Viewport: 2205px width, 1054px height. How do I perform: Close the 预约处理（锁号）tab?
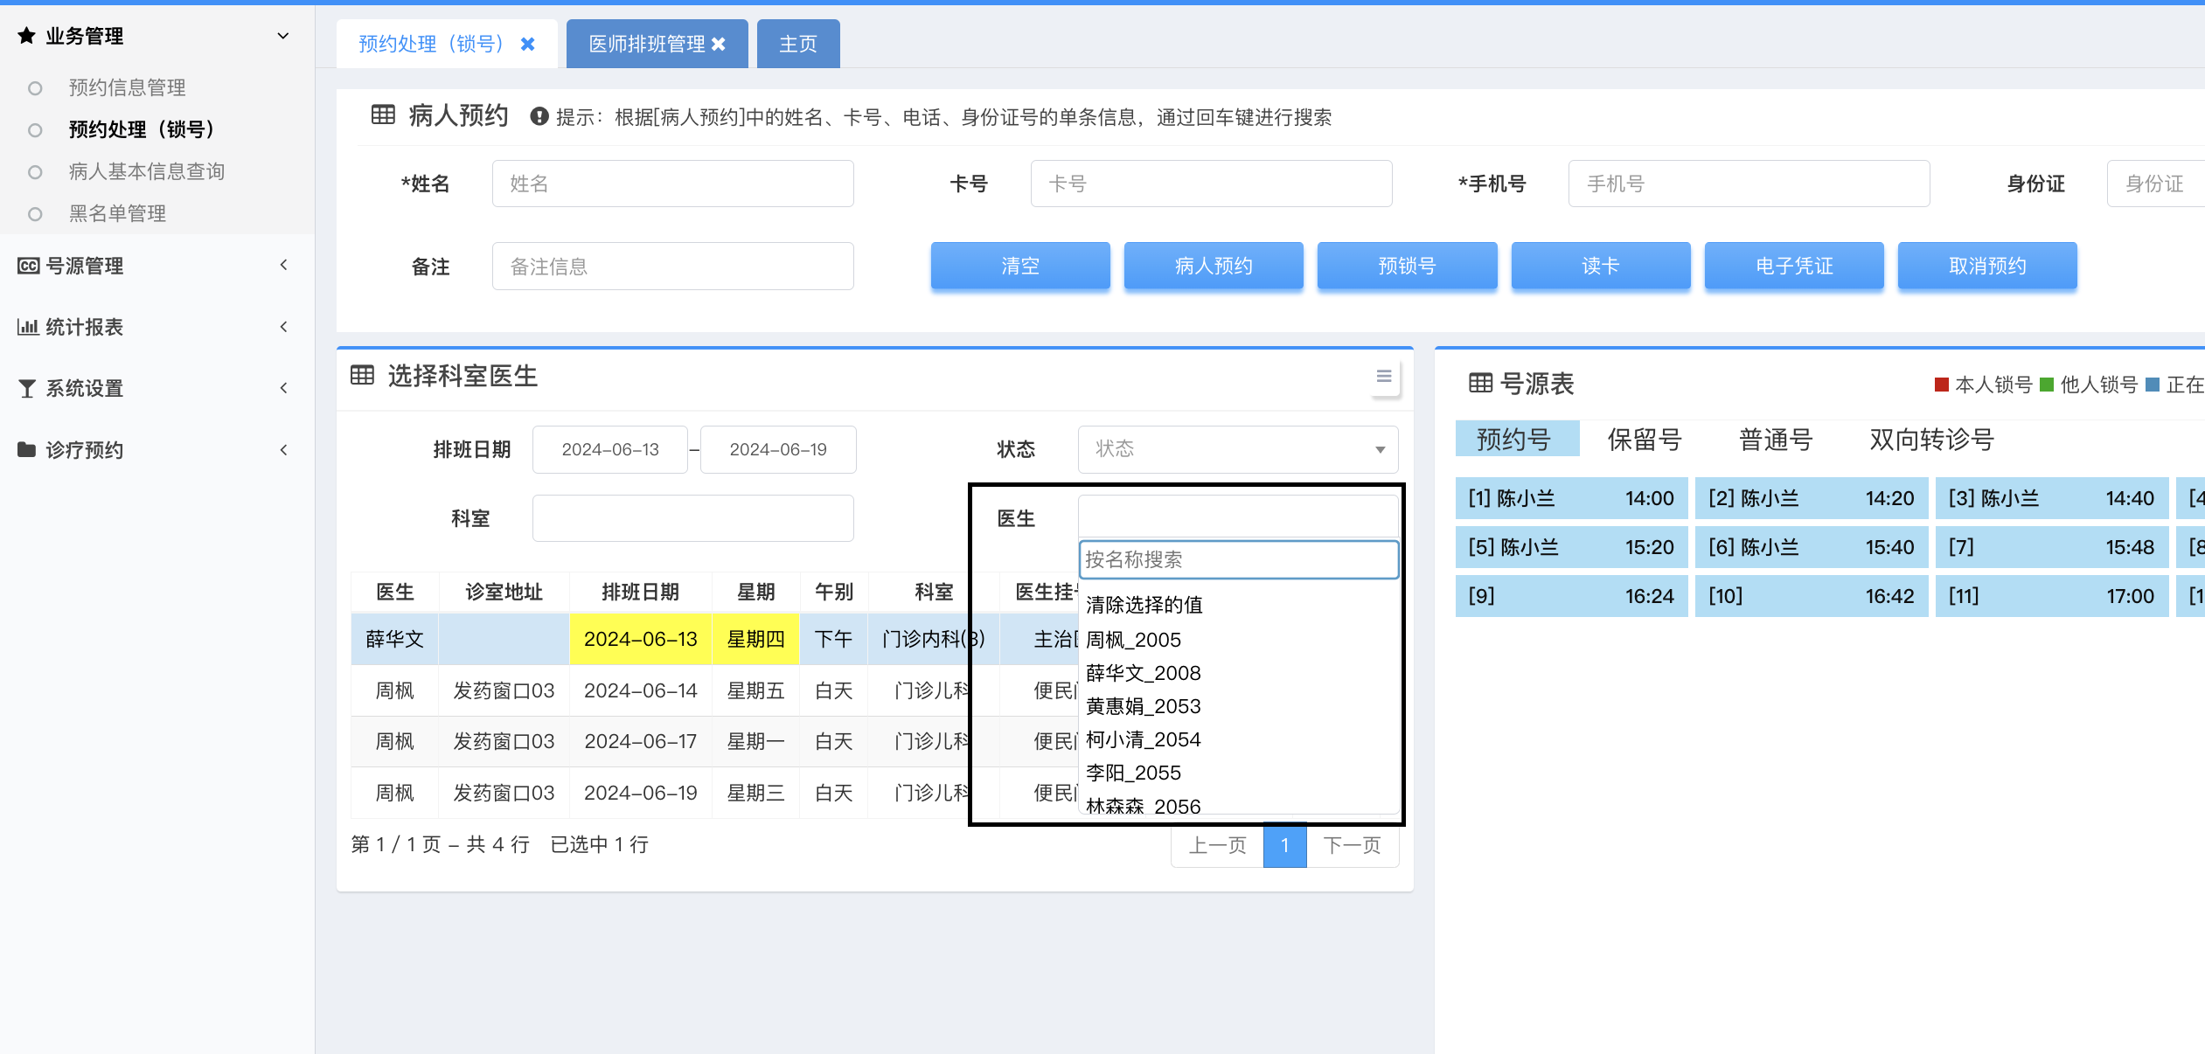tap(527, 44)
